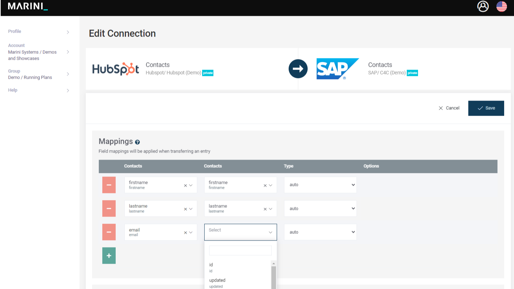The width and height of the screenshot is (514, 289).
Task: Open the Type dropdown for firstname row
Action: [320, 185]
